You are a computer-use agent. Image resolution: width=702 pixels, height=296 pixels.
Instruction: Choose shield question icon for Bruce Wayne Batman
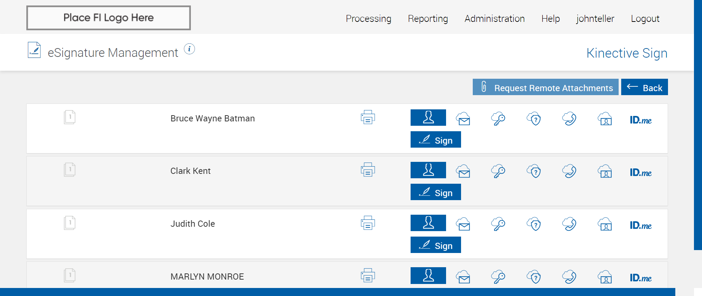534,118
